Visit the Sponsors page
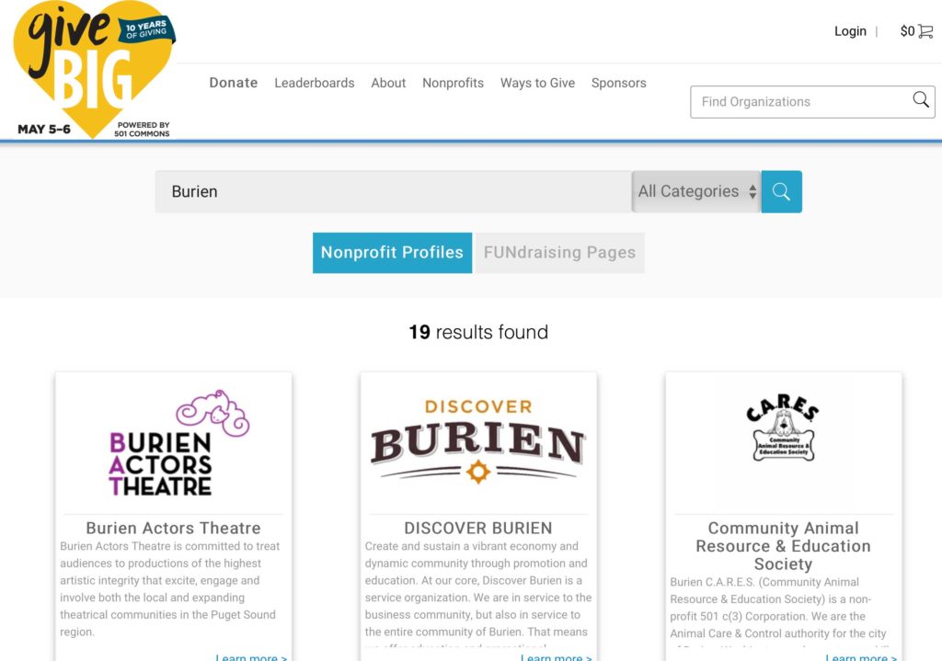This screenshot has width=942, height=661. pyautogui.click(x=619, y=83)
